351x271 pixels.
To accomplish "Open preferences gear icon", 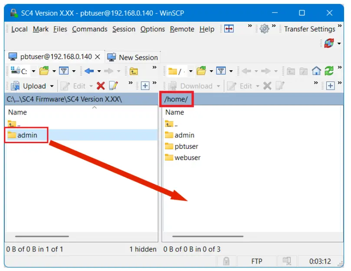I will click(264, 29).
